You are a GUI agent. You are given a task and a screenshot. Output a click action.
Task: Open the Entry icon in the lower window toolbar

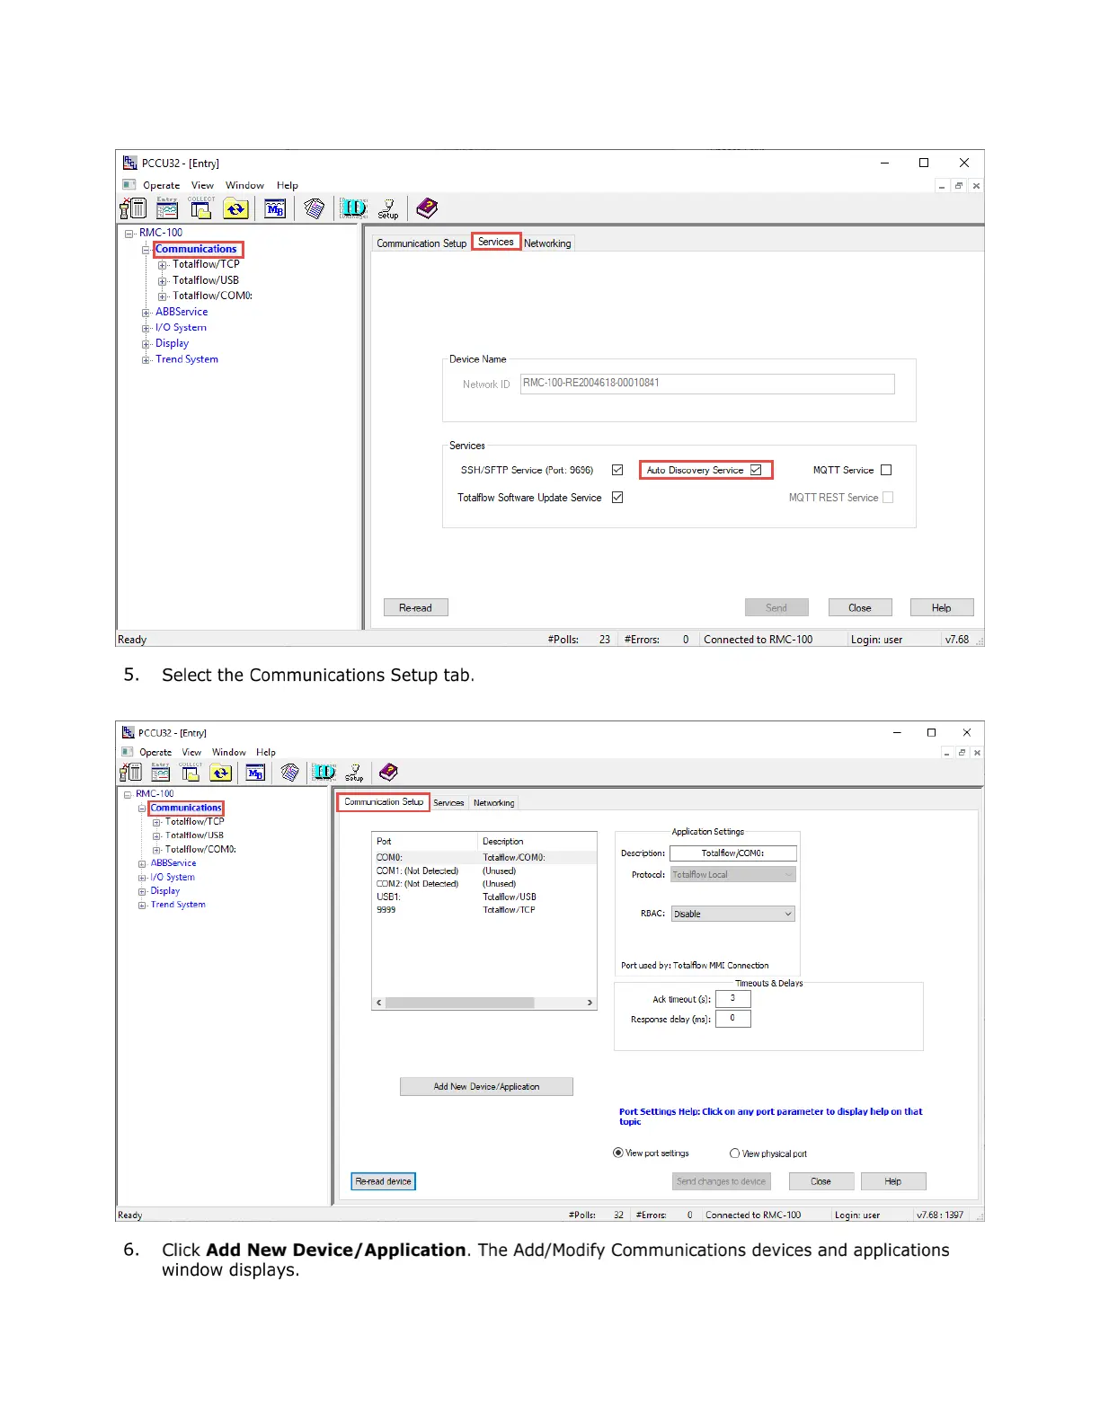(x=161, y=772)
